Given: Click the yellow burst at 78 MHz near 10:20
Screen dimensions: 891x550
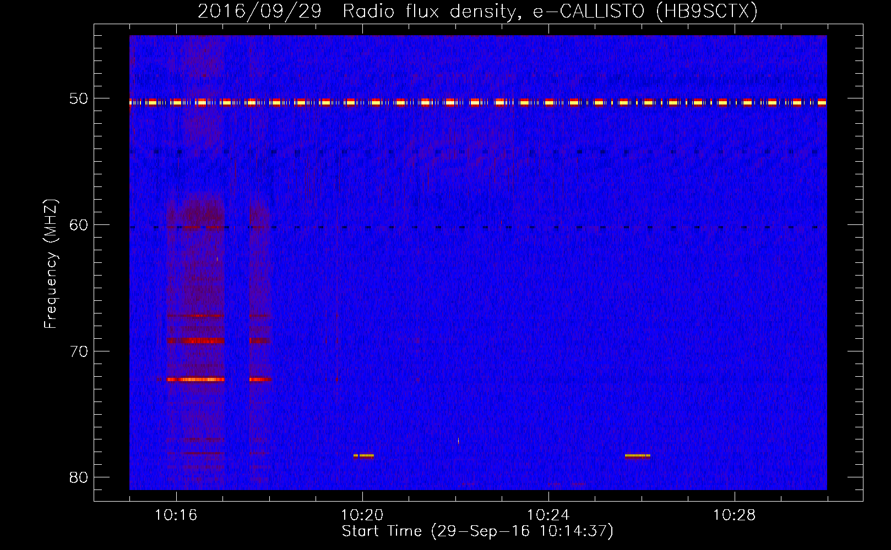Looking at the screenshot, I should pos(363,455).
